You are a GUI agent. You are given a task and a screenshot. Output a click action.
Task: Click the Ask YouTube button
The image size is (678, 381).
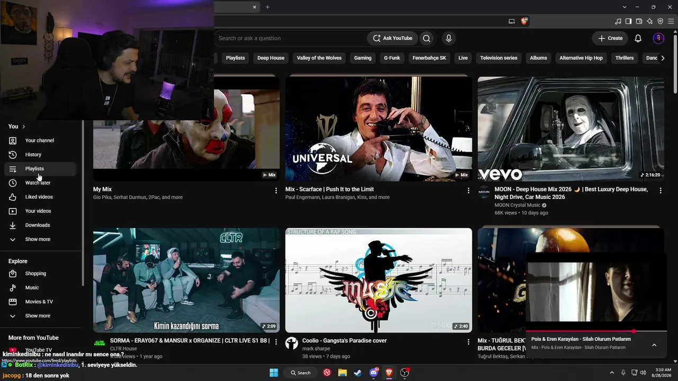[x=392, y=38]
